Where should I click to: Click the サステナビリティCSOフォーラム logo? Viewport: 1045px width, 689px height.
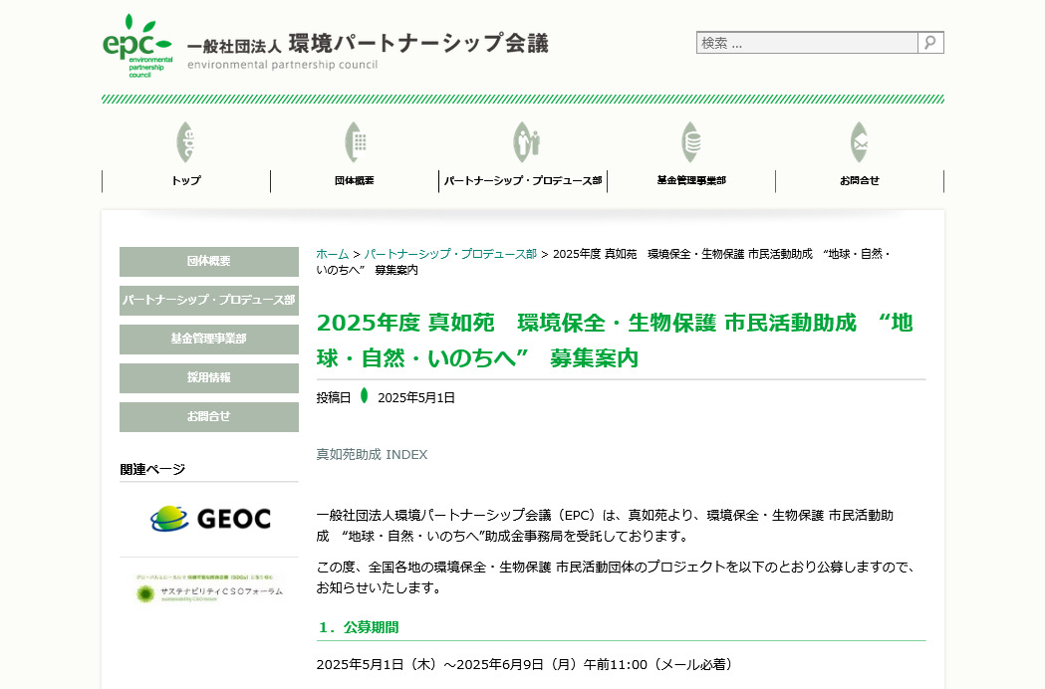point(208,589)
